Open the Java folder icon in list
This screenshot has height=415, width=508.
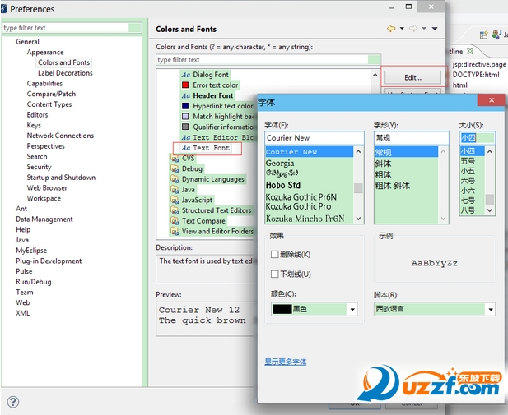pos(175,189)
